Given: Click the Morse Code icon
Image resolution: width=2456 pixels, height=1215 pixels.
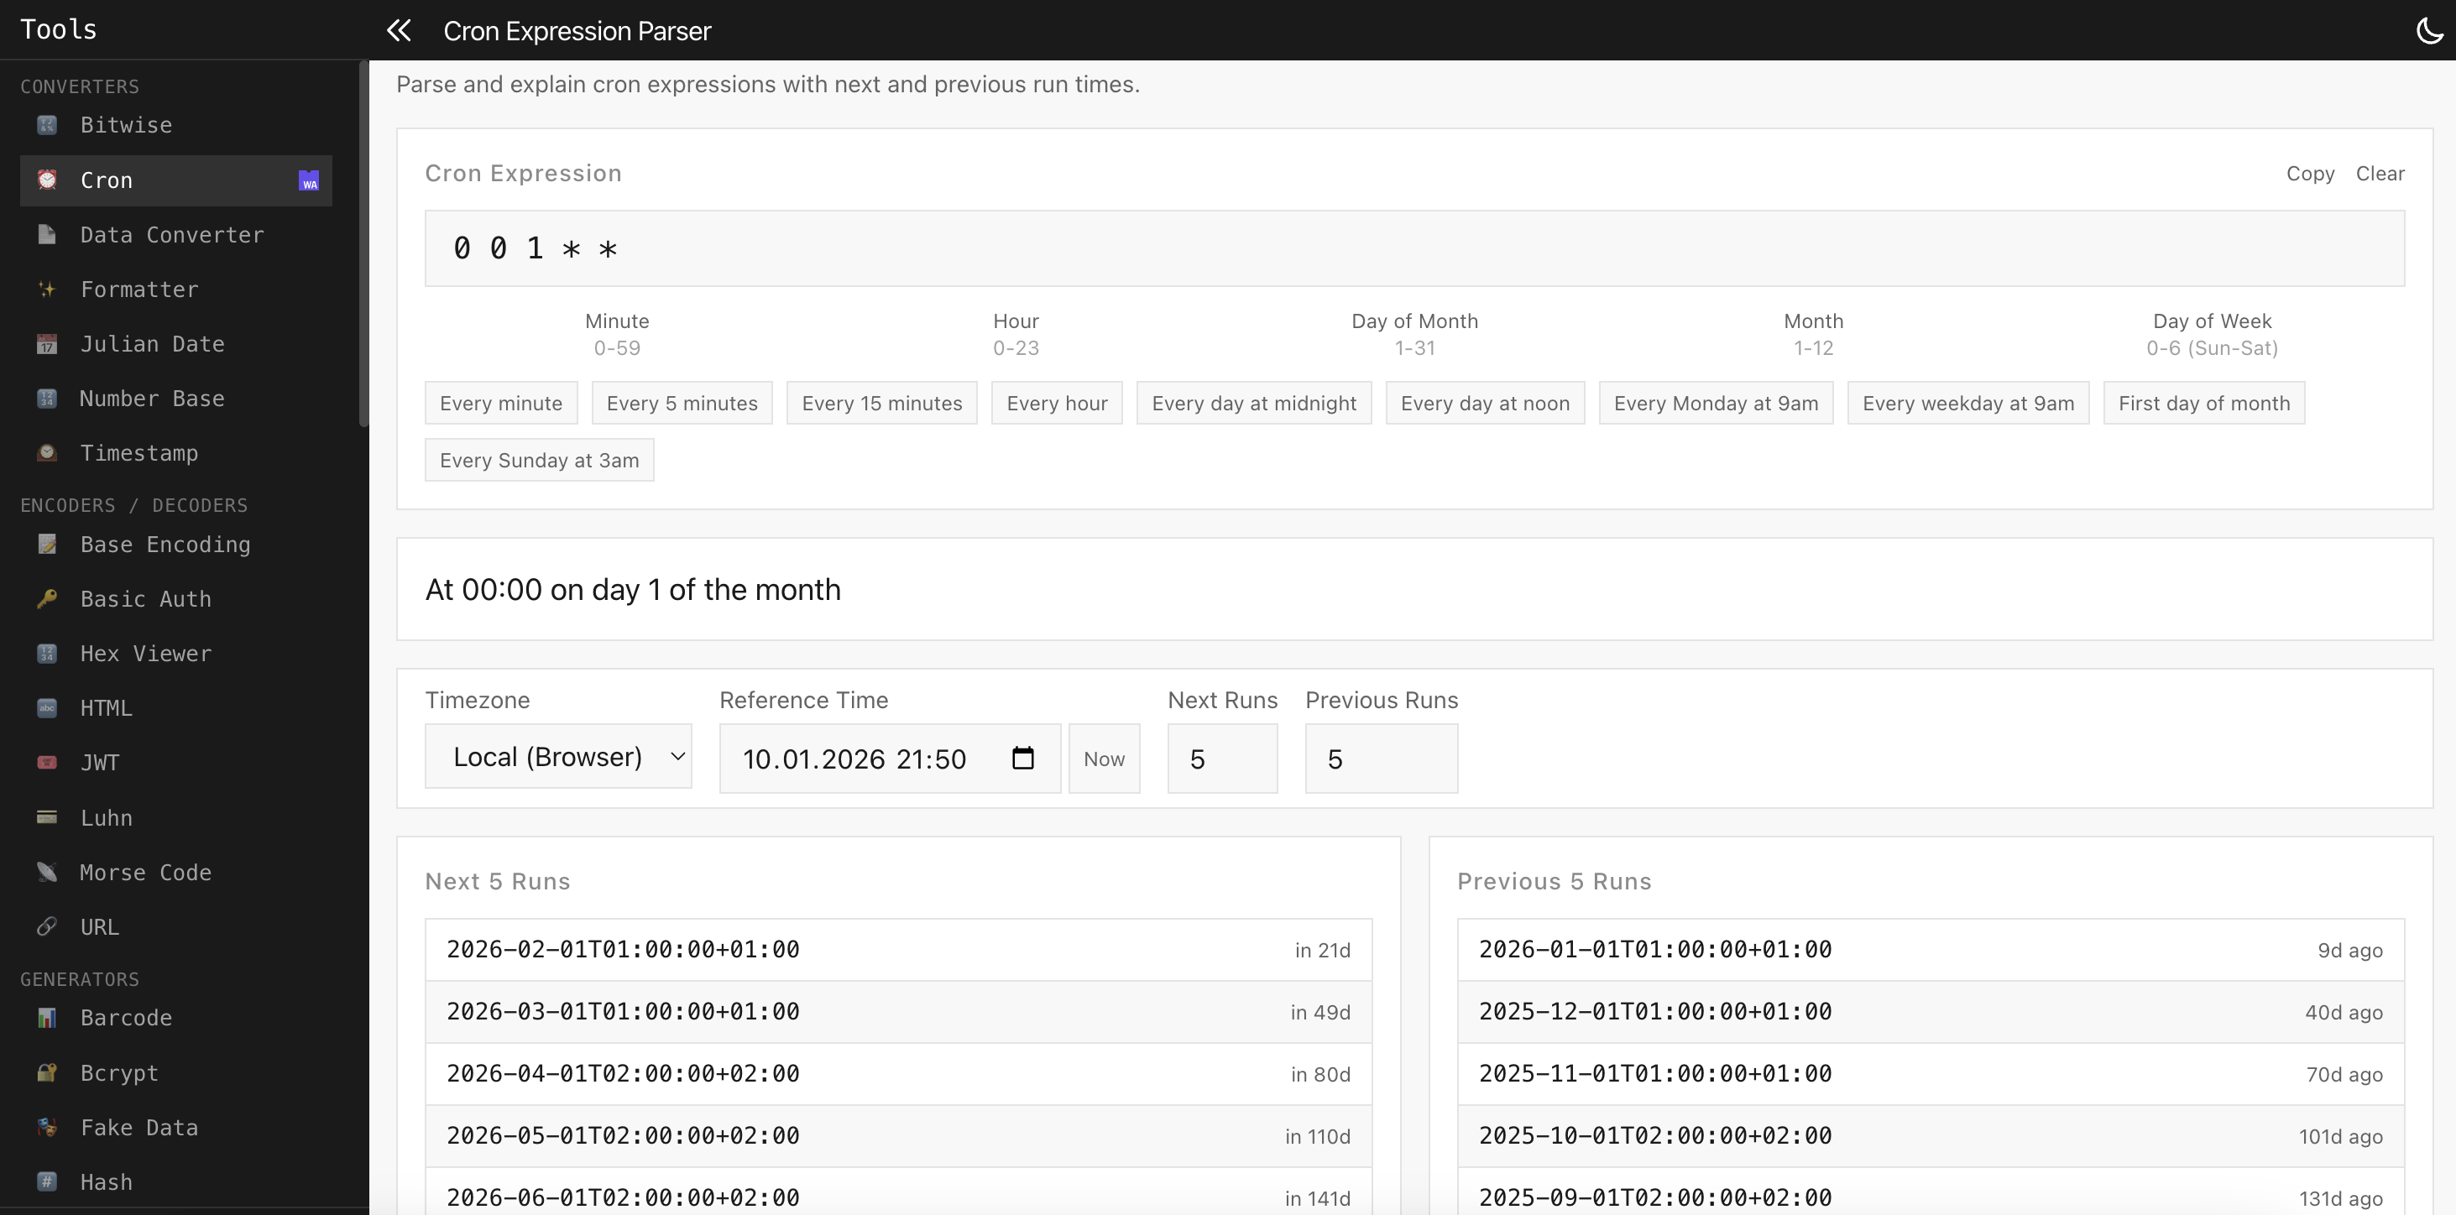Looking at the screenshot, I should (x=47, y=872).
